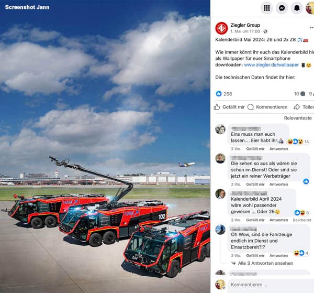Click Antworten under 'Oh Wow' comment
The height and width of the screenshot is (293, 314).
(x=278, y=255)
